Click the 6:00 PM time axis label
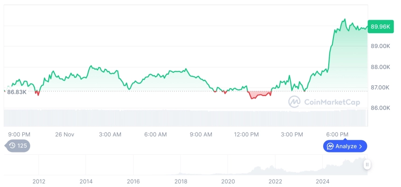 [x=337, y=134]
